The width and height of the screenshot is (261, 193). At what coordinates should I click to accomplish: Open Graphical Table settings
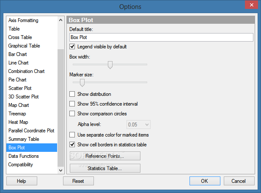point(32,46)
